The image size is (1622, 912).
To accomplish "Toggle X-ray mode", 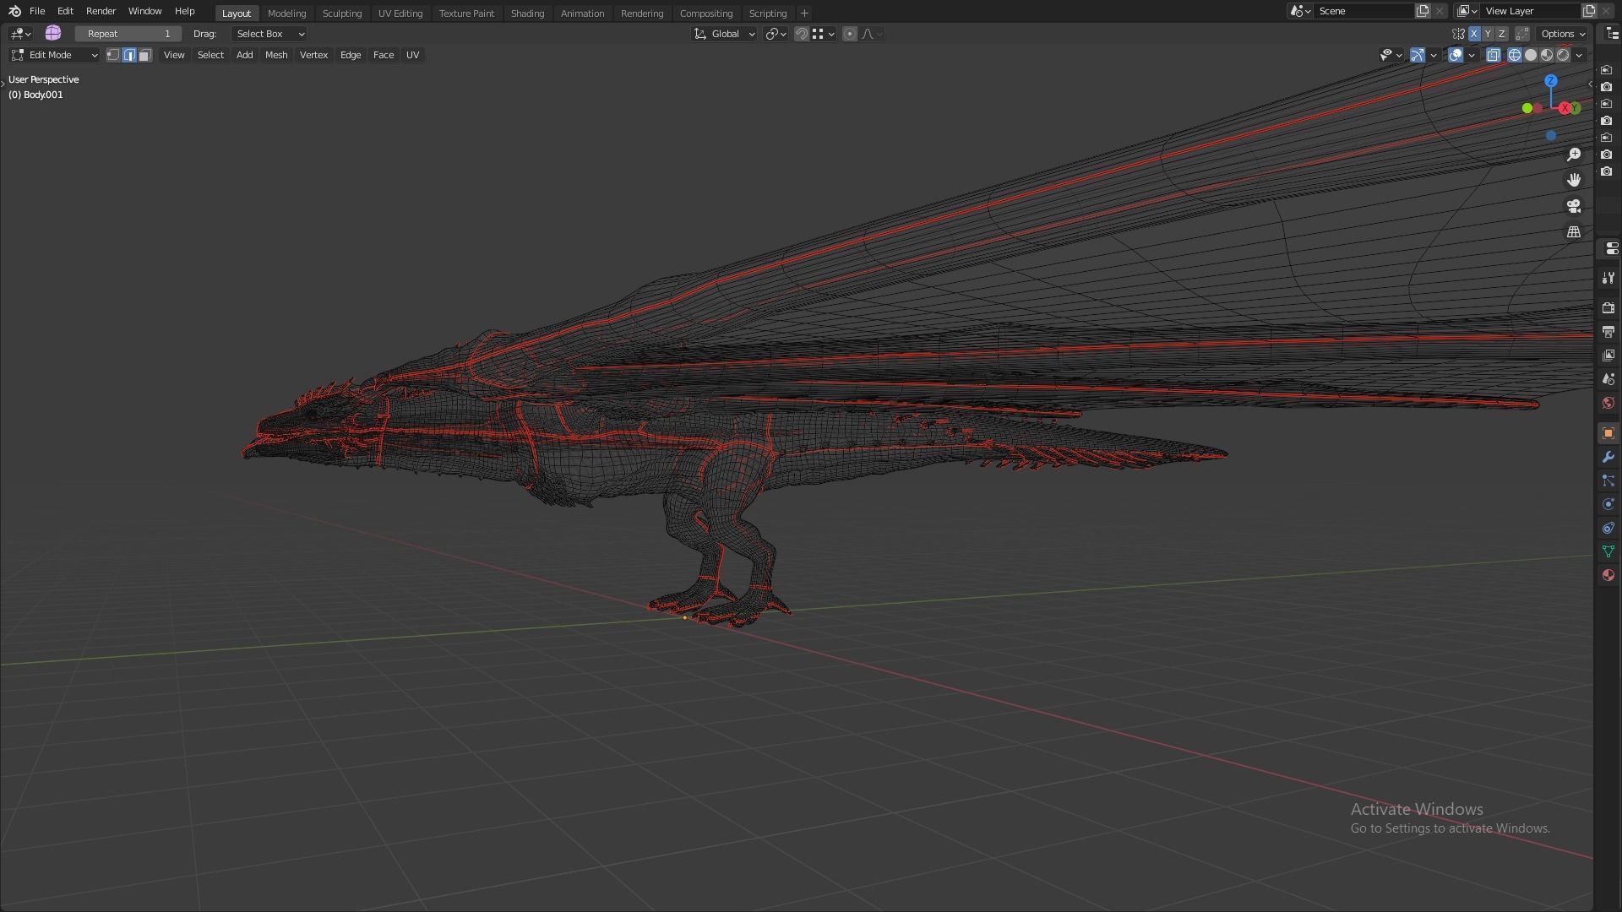I will pyautogui.click(x=1494, y=55).
